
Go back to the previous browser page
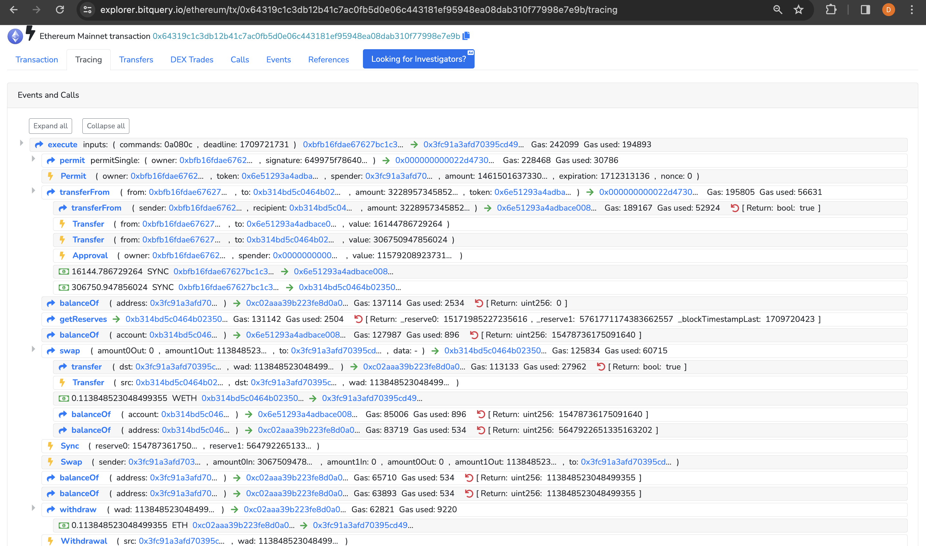(x=14, y=10)
